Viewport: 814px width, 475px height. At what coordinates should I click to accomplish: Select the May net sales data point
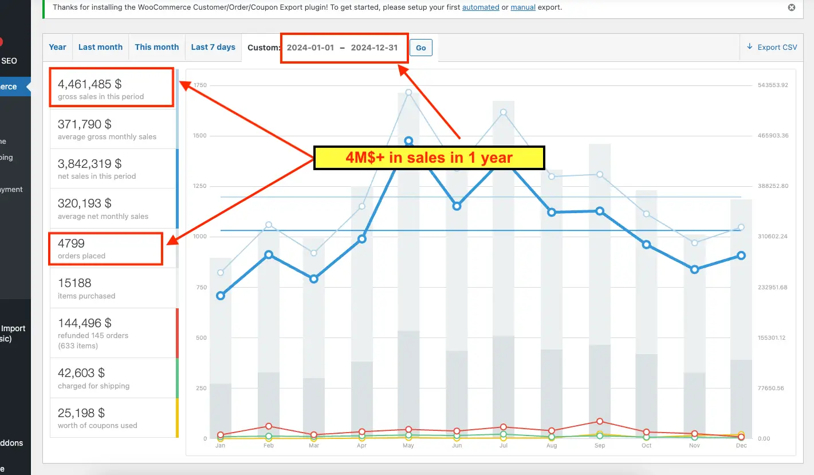coord(408,140)
